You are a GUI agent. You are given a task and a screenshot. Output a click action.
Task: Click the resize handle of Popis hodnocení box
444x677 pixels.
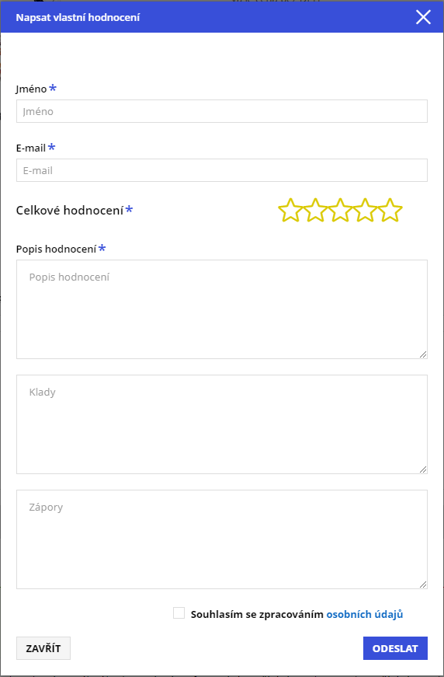pyautogui.click(x=423, y=354)
